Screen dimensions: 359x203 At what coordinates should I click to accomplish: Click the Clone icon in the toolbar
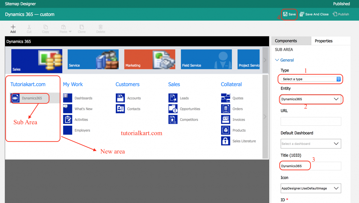coord(81,29)
